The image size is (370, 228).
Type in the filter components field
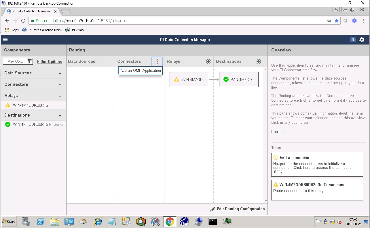point(14,61)
